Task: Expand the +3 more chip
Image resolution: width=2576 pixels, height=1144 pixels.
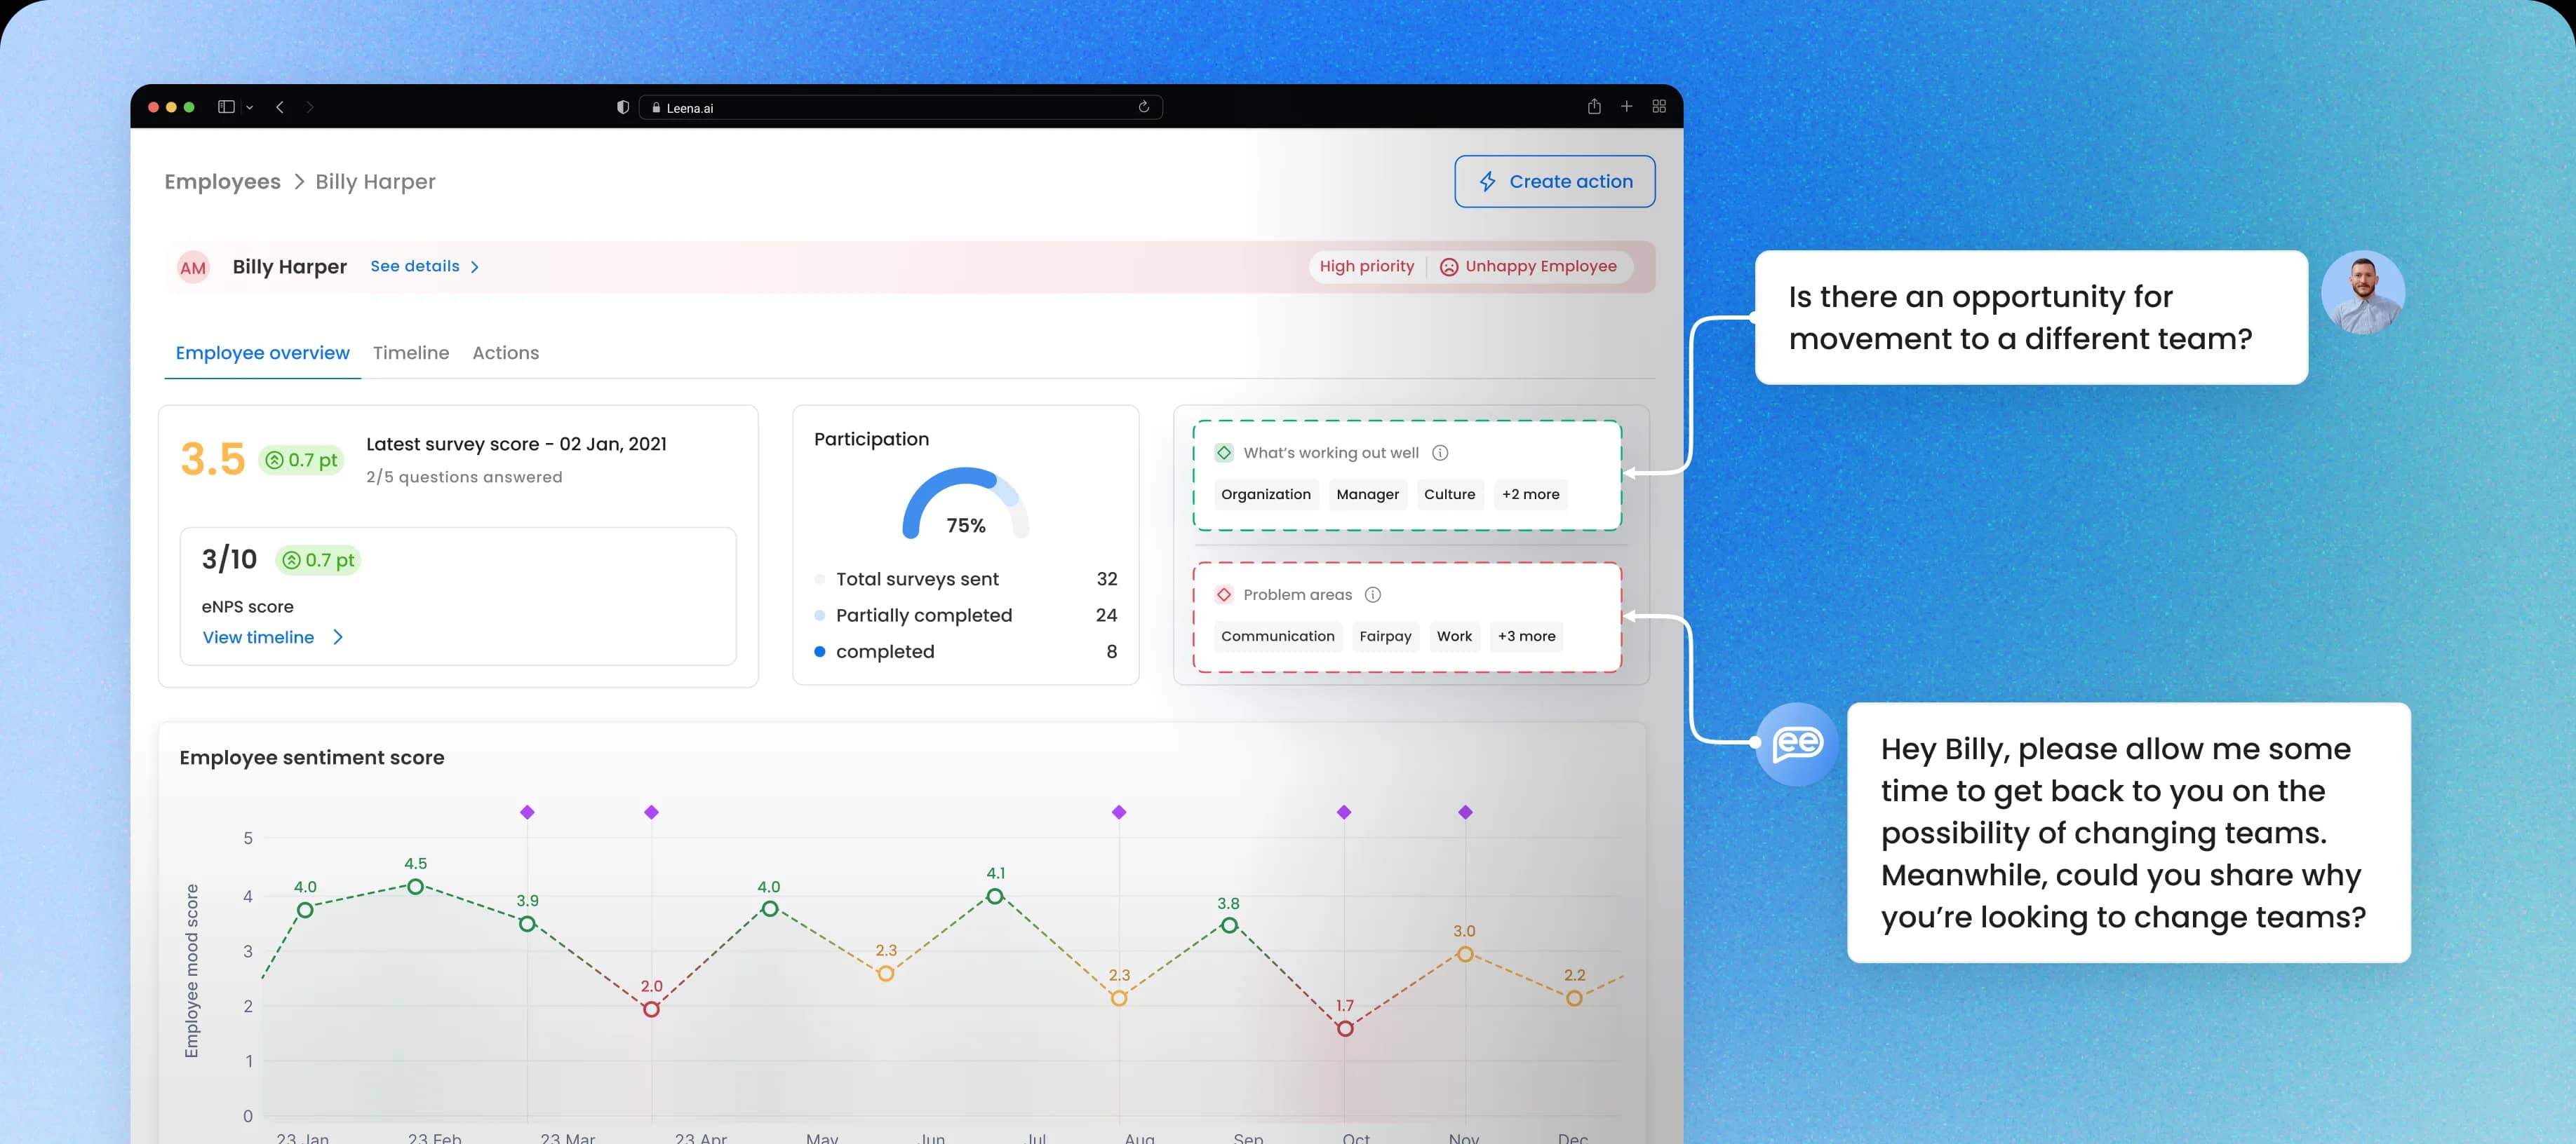Action: (1526, 636)
